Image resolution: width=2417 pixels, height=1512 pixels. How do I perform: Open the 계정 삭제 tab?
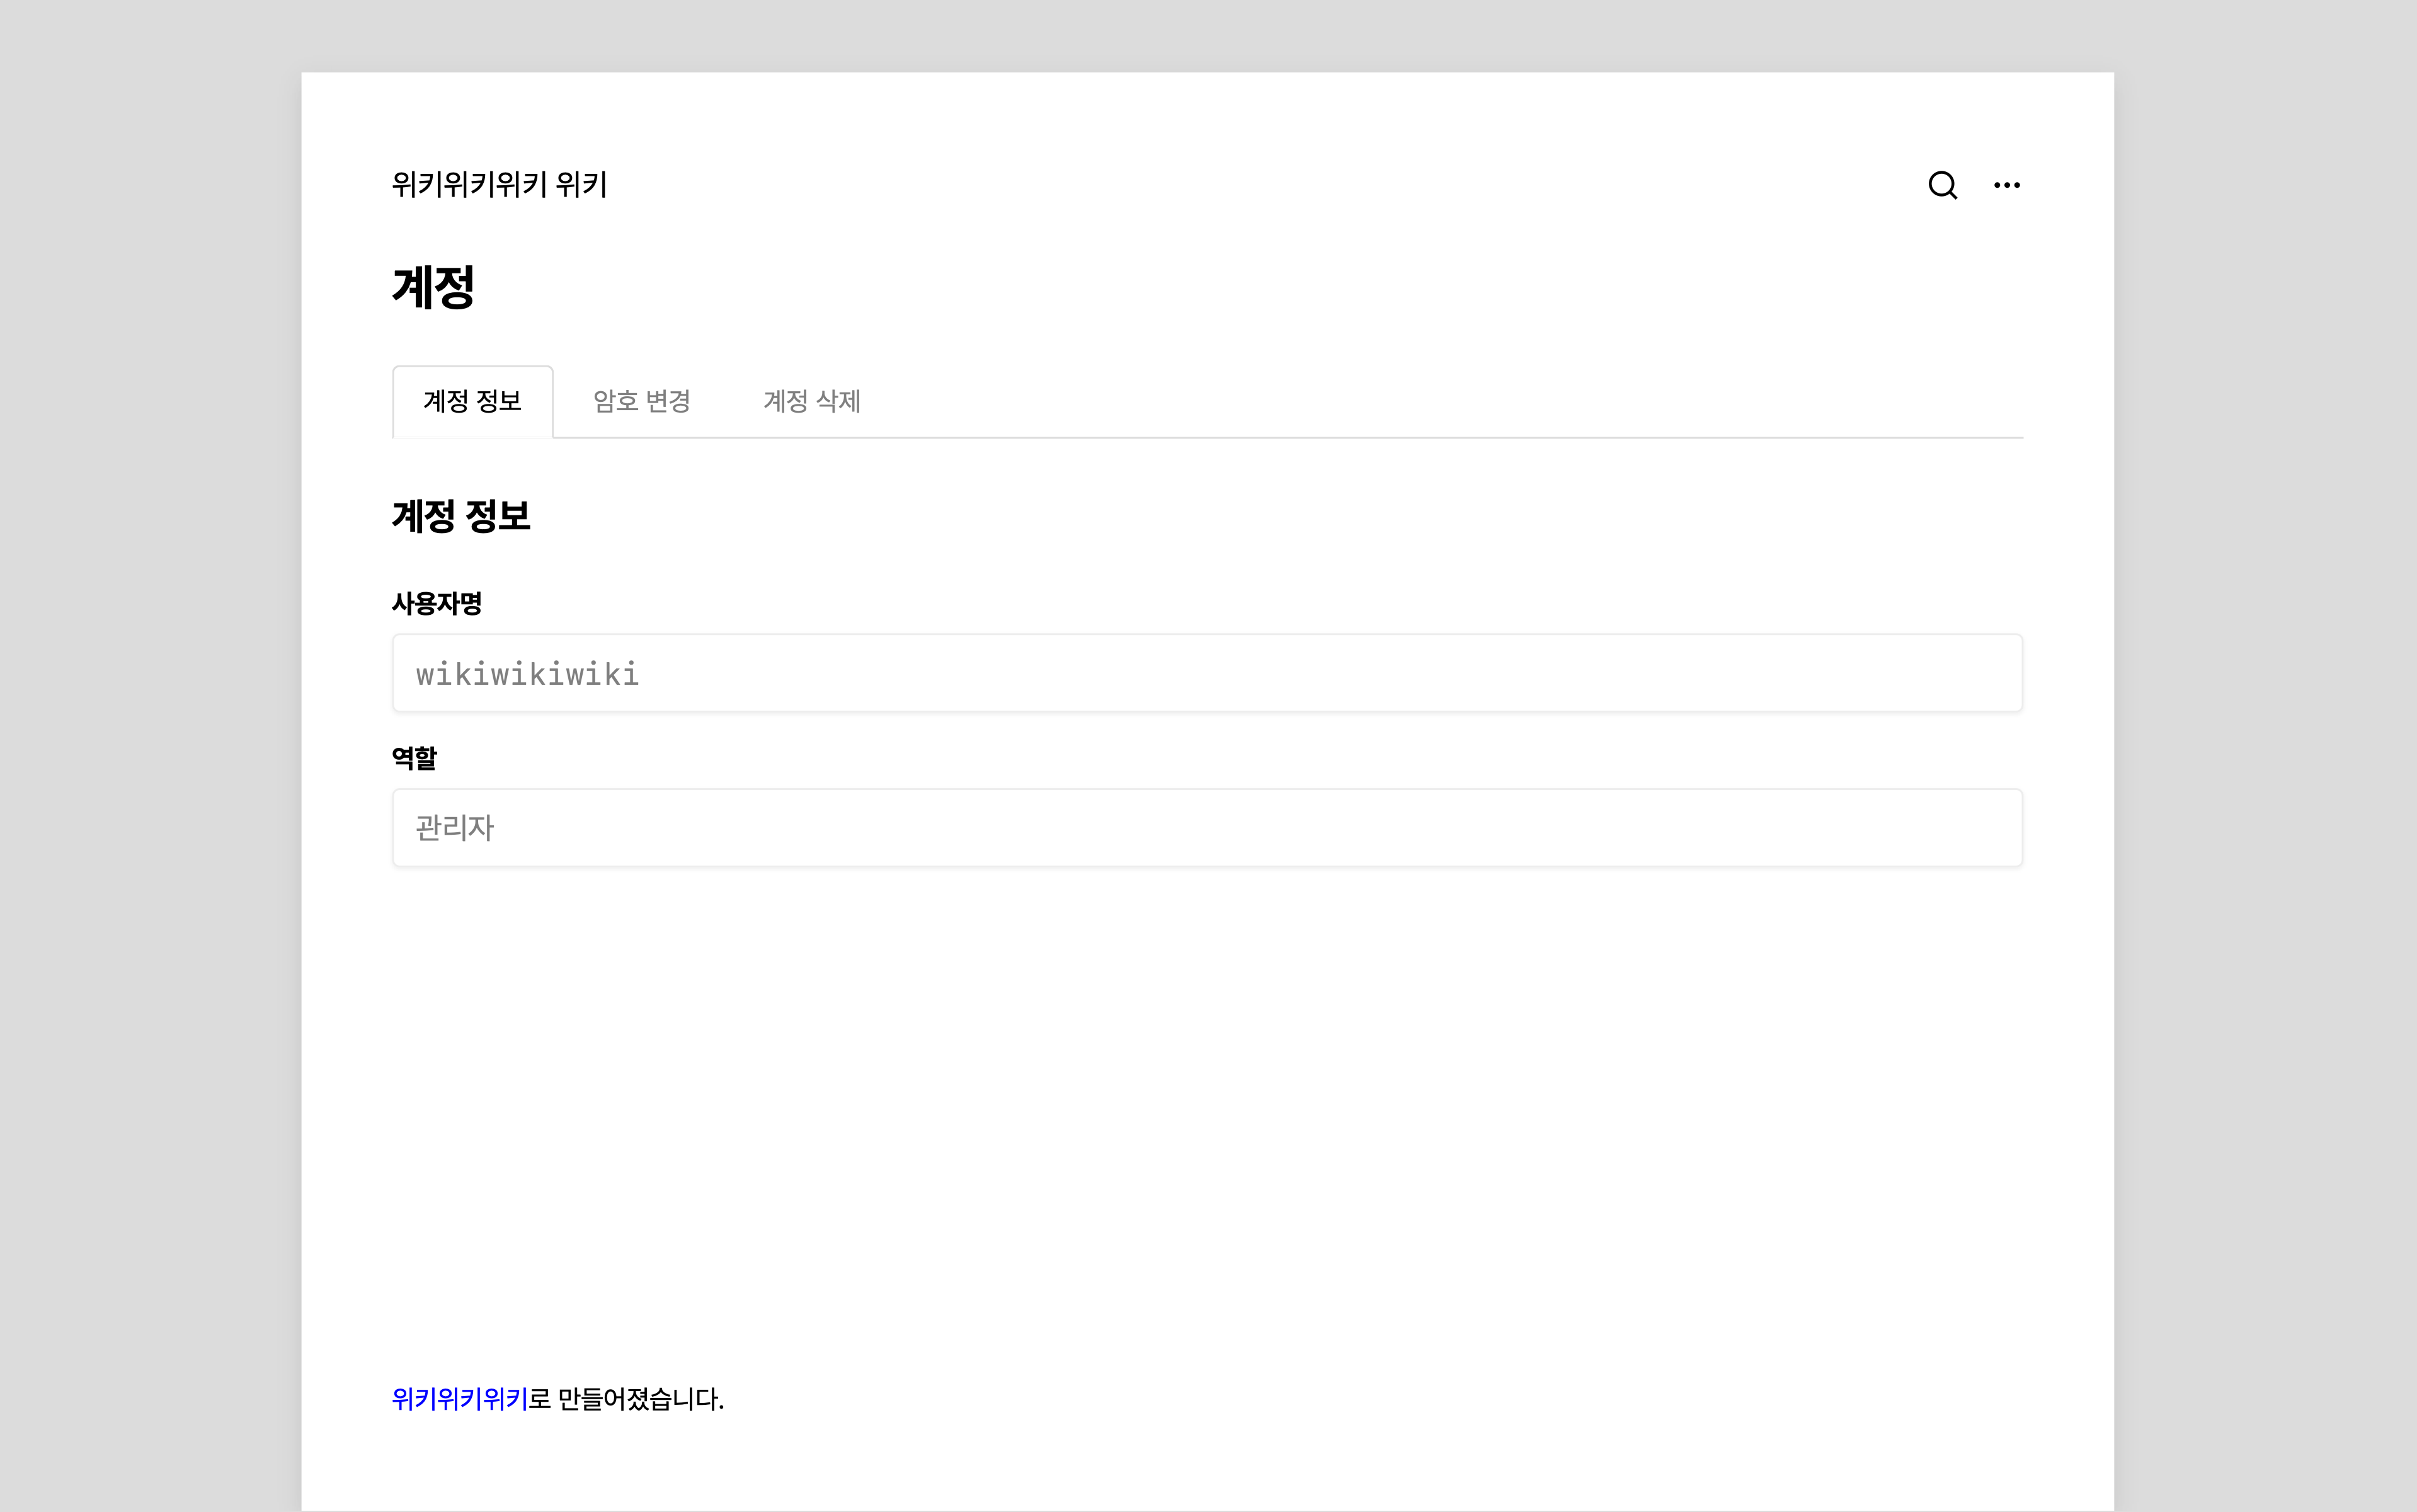pyautogui.click(x=812, y=402)
